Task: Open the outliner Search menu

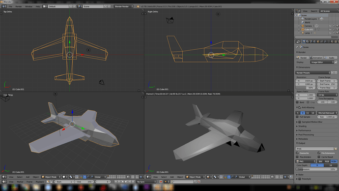Action: click(x=314, y=11)
